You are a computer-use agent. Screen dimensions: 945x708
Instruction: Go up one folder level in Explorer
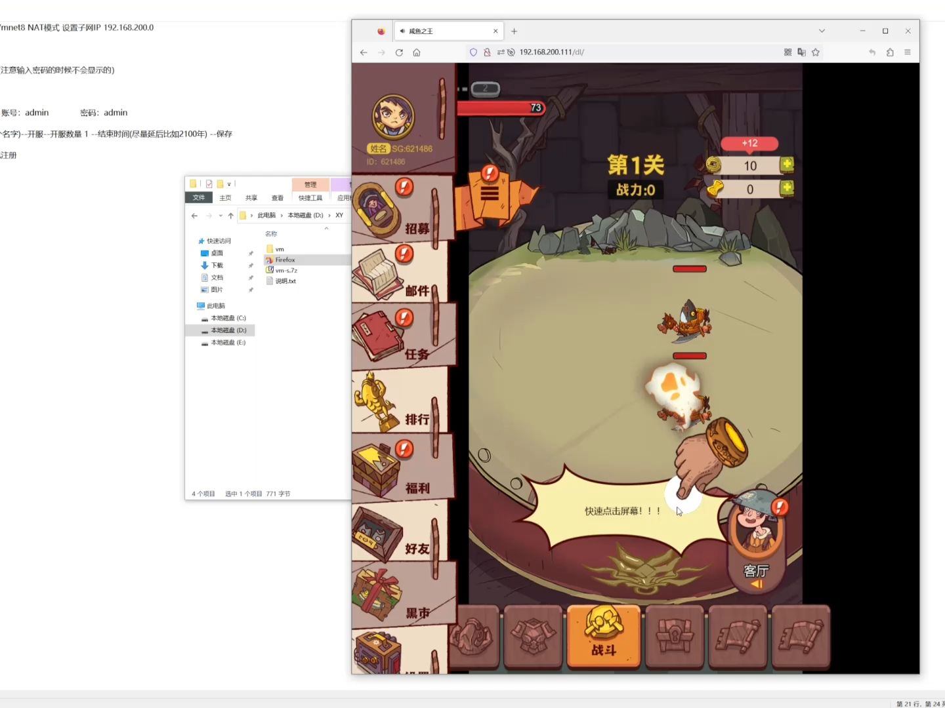tap(230, 215)
